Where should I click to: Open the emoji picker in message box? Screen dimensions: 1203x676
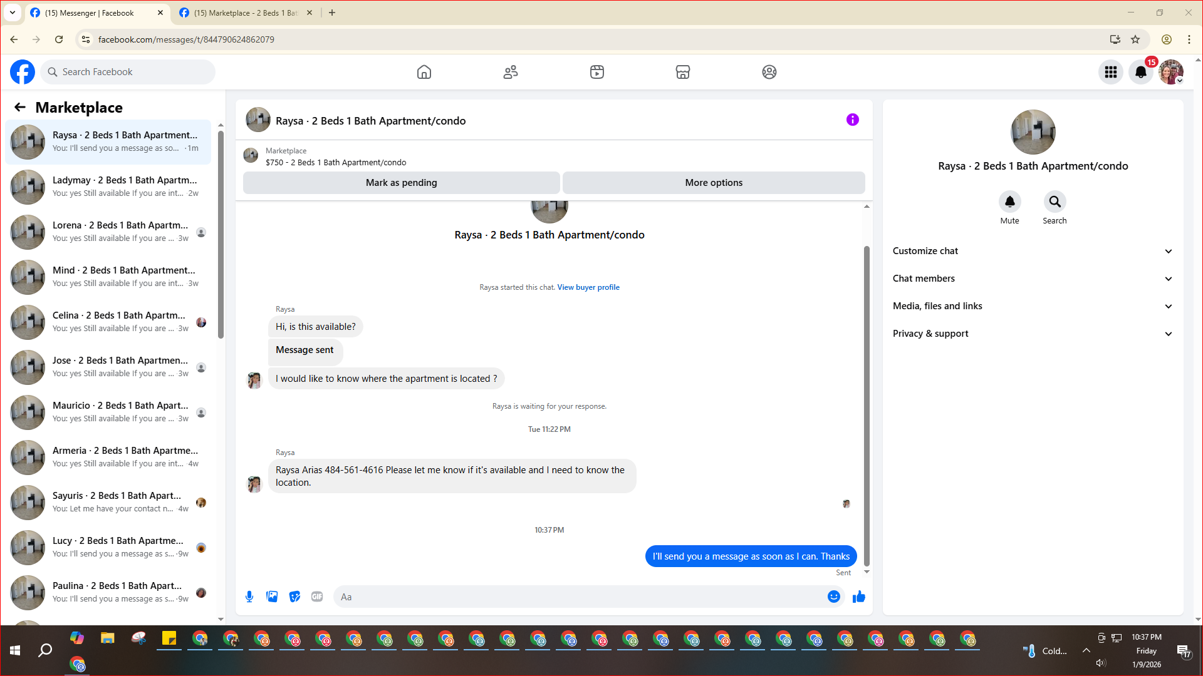[x=833, y=597]
